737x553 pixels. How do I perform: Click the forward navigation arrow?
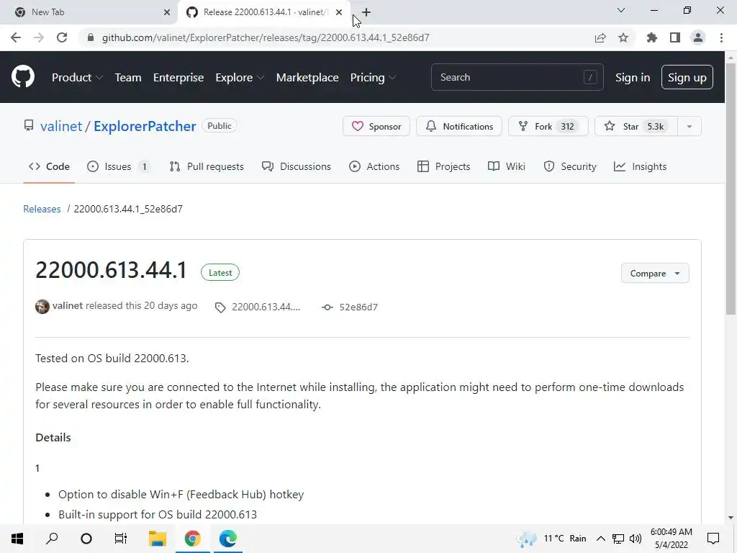[39, 37]
